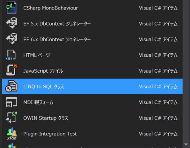Click the CSharp MonoBehaviour file icon

[x=11, y=8]
